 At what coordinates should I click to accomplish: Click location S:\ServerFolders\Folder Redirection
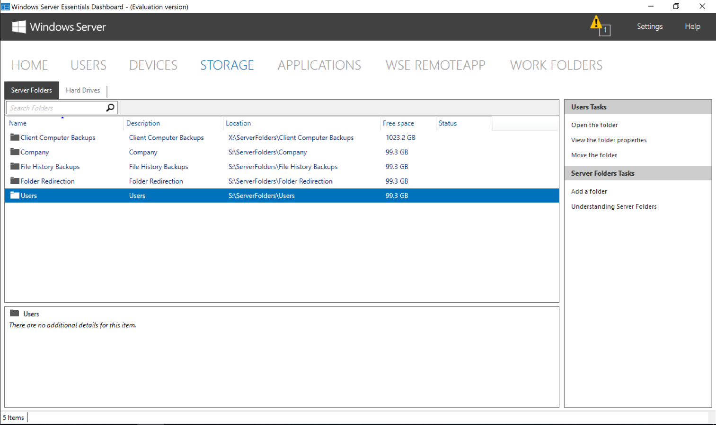[280, 181]
